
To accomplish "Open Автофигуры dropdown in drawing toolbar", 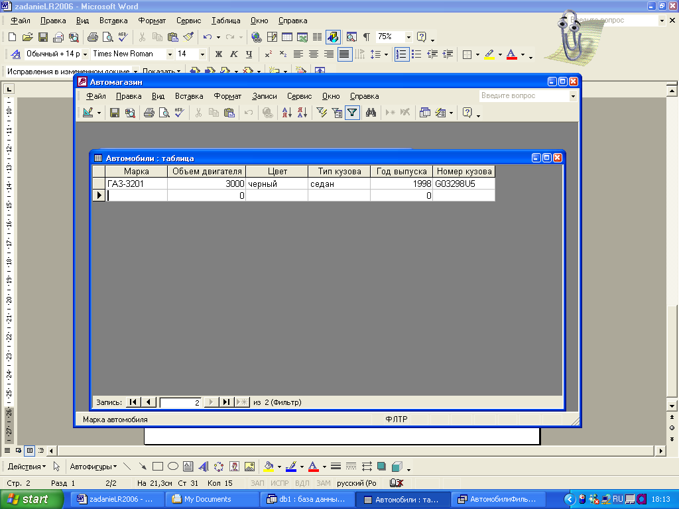I will (x=93, y=467).
